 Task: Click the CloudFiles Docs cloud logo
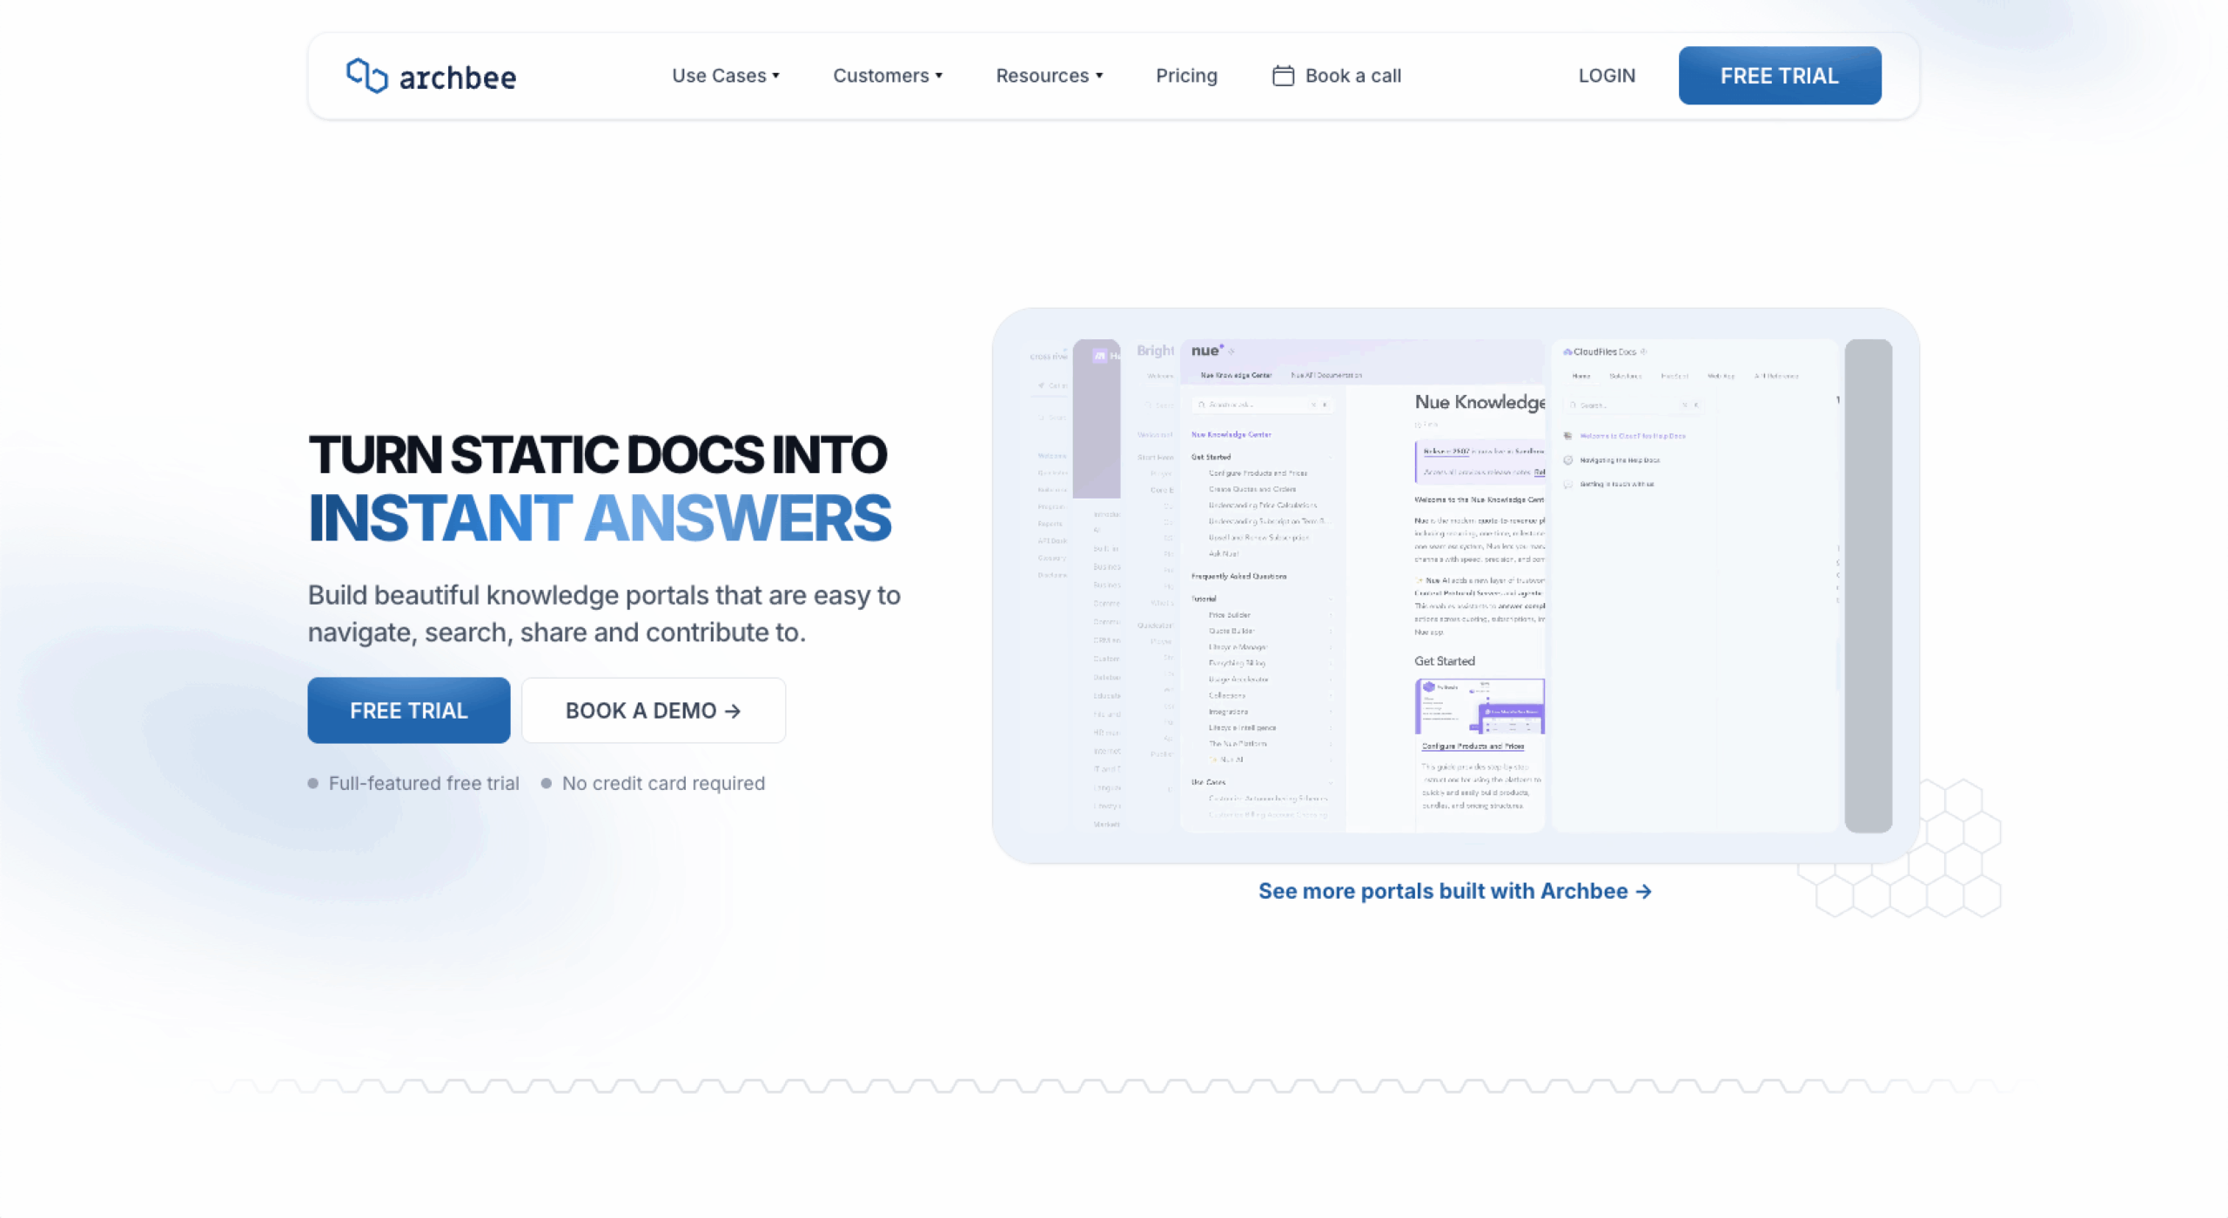tap(1567, 351)
